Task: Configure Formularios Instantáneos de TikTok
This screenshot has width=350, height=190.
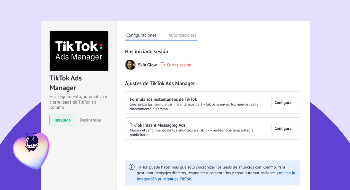Action: pos(284,102)
